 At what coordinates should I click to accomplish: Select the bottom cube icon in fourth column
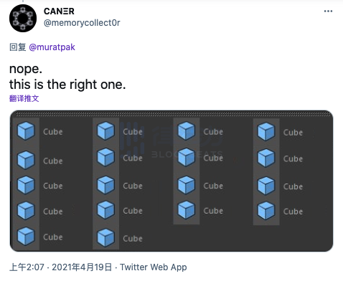pos(266,211)
